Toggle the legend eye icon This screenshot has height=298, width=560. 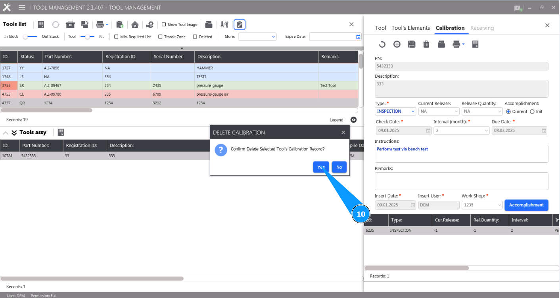[x=353, y=120]
